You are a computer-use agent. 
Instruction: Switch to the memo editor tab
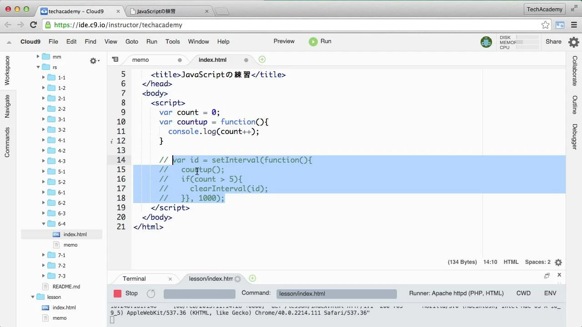click(x=140, y=60)
